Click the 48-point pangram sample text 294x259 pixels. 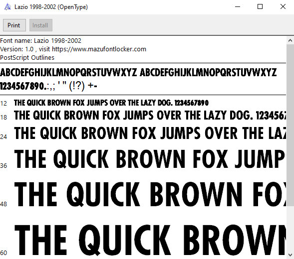150,194
